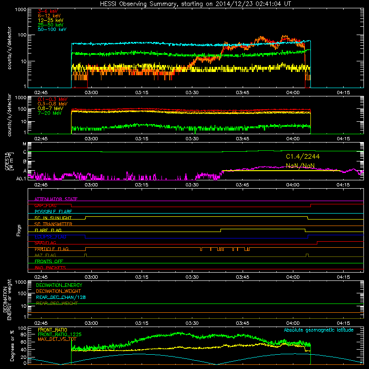Click counts/s/detector axis label of keV panel
This screenshot has height=369, width=369.
pos(9,48)
